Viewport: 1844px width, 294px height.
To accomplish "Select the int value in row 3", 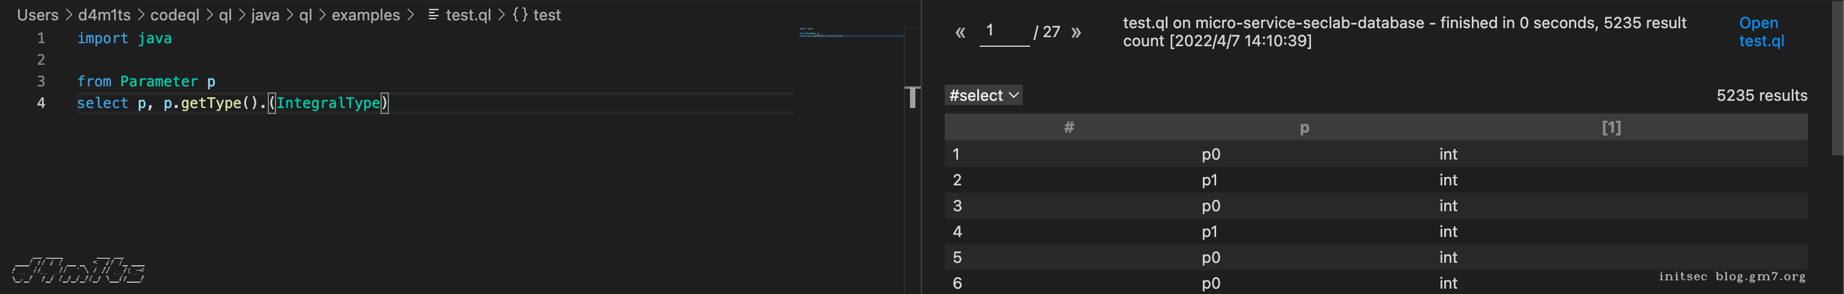I will tap(1448, 206).
